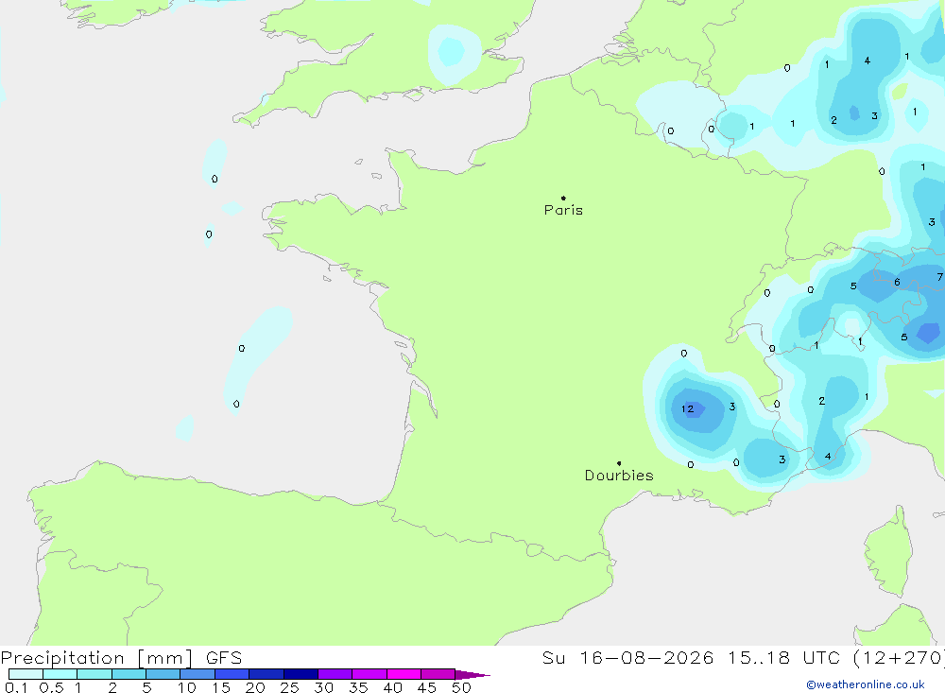
Task: Choose the 25–30 mm legend color swatch
Action: tap(301, 674)
